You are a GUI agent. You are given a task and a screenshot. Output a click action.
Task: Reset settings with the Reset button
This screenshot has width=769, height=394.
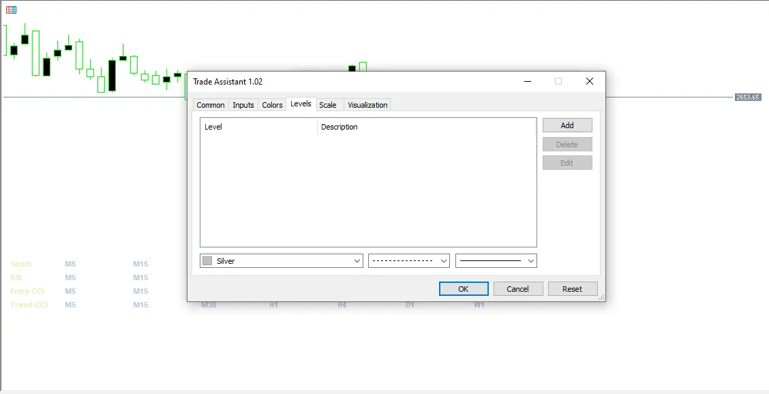tap(573, 289)
